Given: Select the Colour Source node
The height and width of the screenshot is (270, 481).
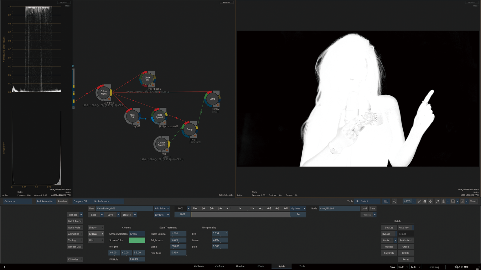Looking at the screenshot, I should pyautogui.click(x=162, y=144).
